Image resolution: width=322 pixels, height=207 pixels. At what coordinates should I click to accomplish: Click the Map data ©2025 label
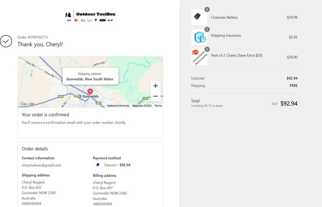142,106
